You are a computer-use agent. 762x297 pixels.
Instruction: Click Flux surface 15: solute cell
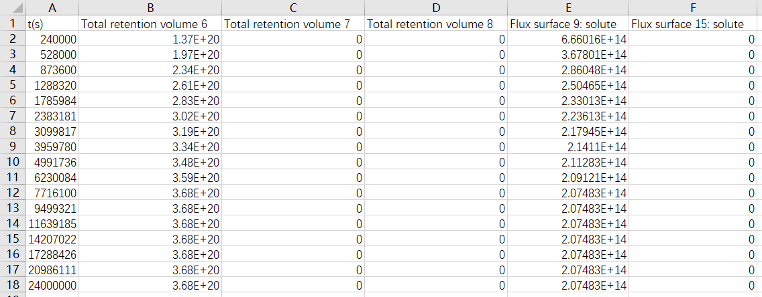[695, 24]
